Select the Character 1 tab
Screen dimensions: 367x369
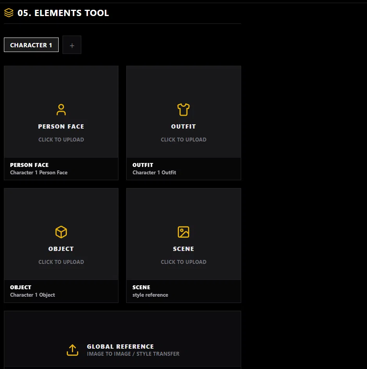coord(31,45)
